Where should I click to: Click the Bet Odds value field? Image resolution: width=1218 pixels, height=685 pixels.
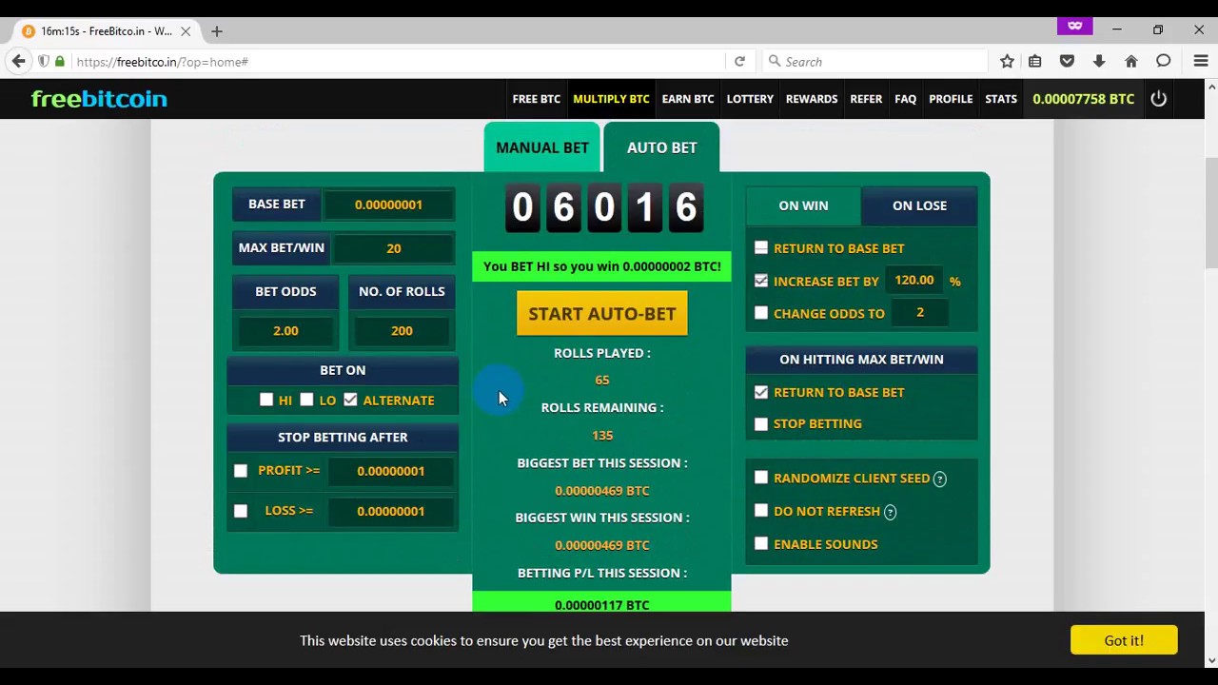(285, 331)
